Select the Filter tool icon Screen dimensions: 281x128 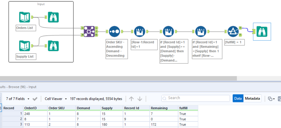pyautogui.click(x=233, y=32)
